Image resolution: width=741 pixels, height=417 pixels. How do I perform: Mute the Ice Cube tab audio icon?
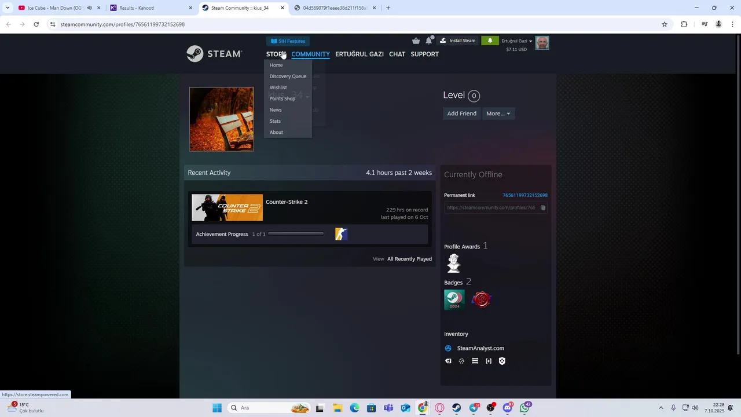[89, 8]
